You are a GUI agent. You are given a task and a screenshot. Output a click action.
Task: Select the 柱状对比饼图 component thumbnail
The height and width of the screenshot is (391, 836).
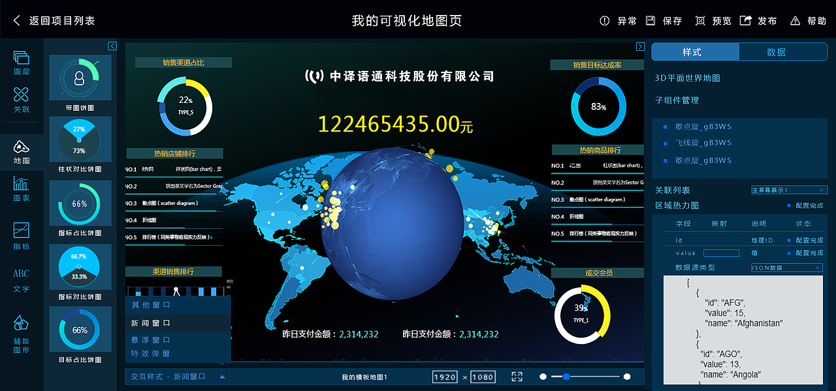(80, 140)
